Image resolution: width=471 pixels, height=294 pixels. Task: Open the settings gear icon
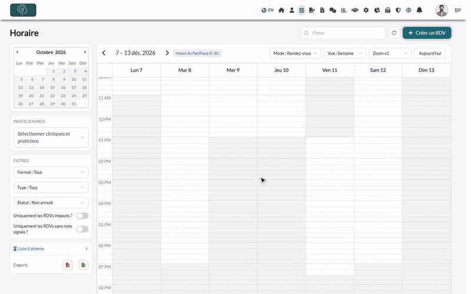pos(366,10)
